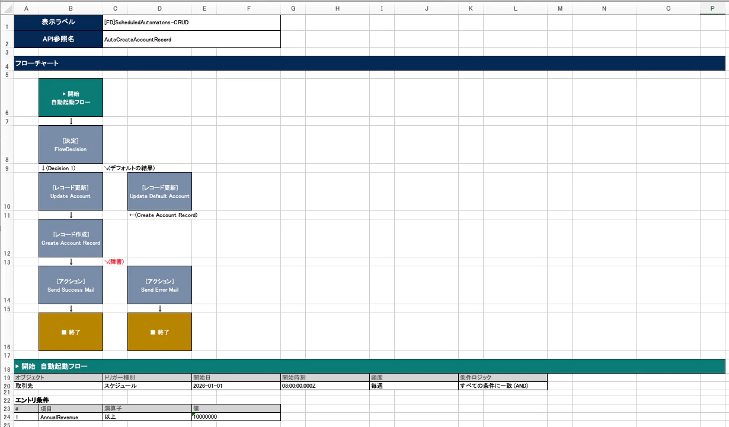Click the Send Success Mail action node
This screenshot has height=427, width=729.
[x=71, y=285]
